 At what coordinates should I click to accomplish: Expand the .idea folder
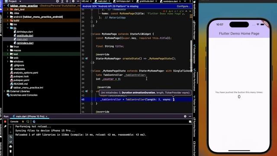[8, 13]
